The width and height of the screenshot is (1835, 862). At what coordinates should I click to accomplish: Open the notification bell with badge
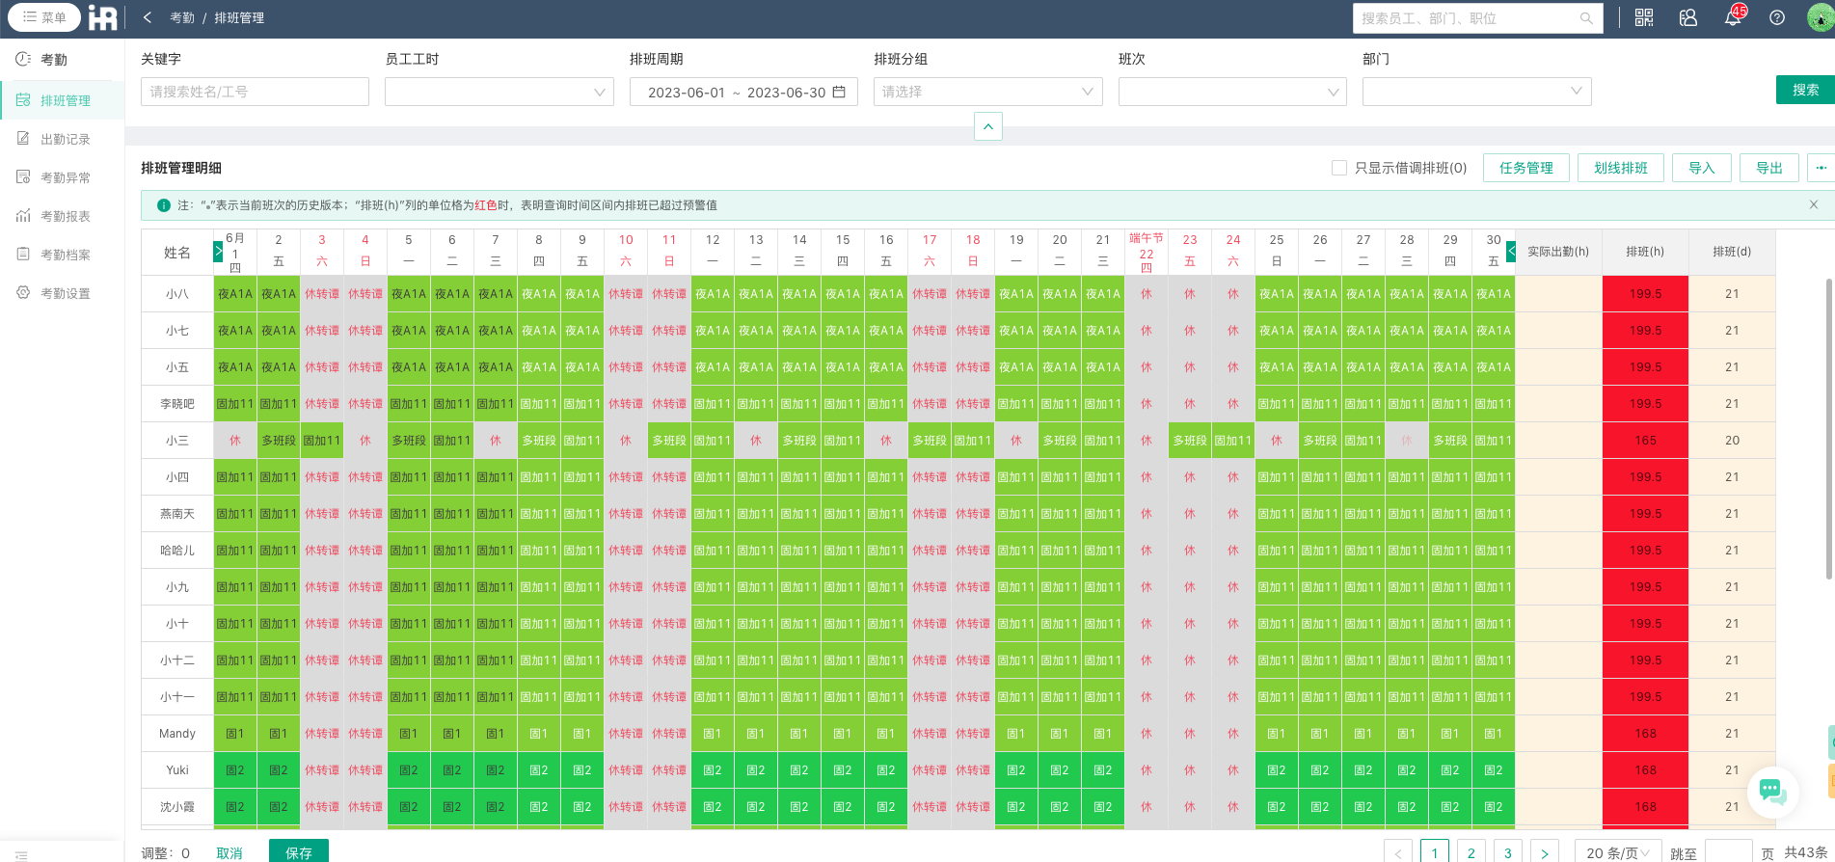(1733, 18)
